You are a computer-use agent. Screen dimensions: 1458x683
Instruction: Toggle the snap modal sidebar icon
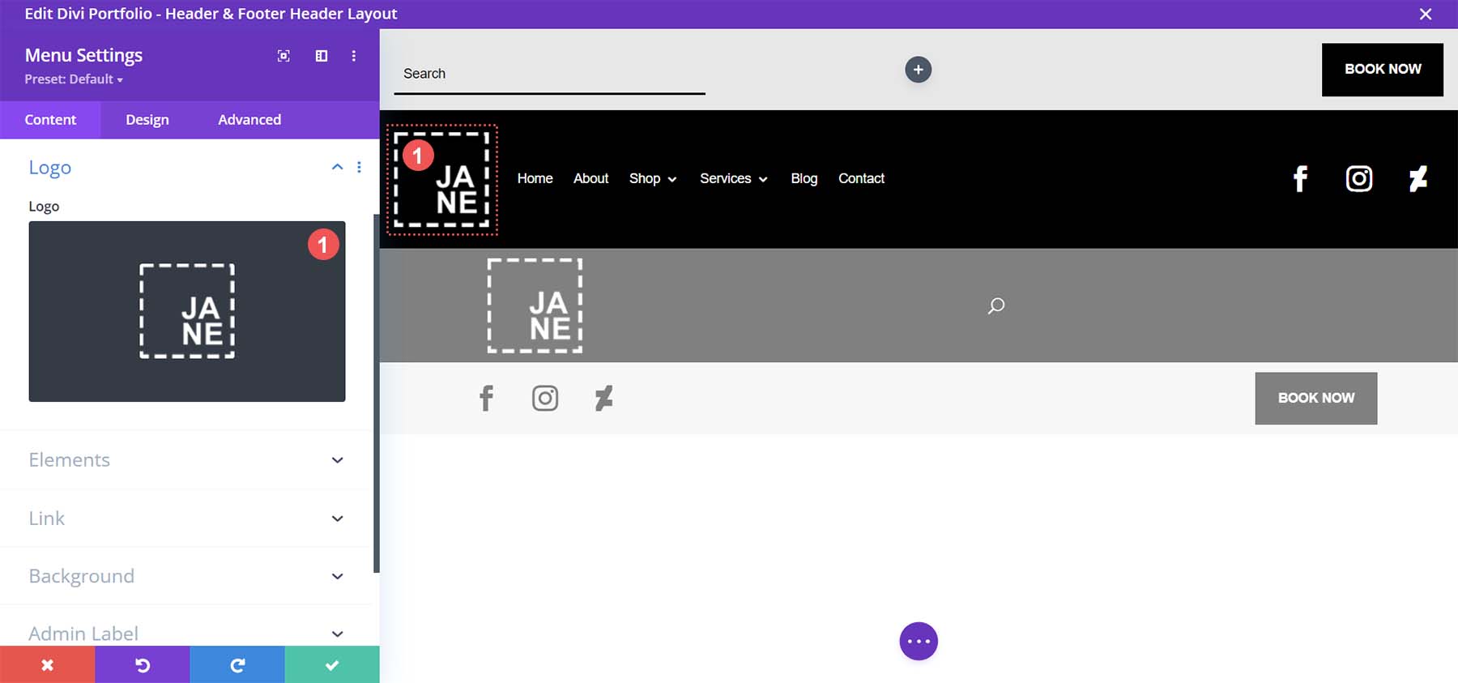[x=322, y=56]
